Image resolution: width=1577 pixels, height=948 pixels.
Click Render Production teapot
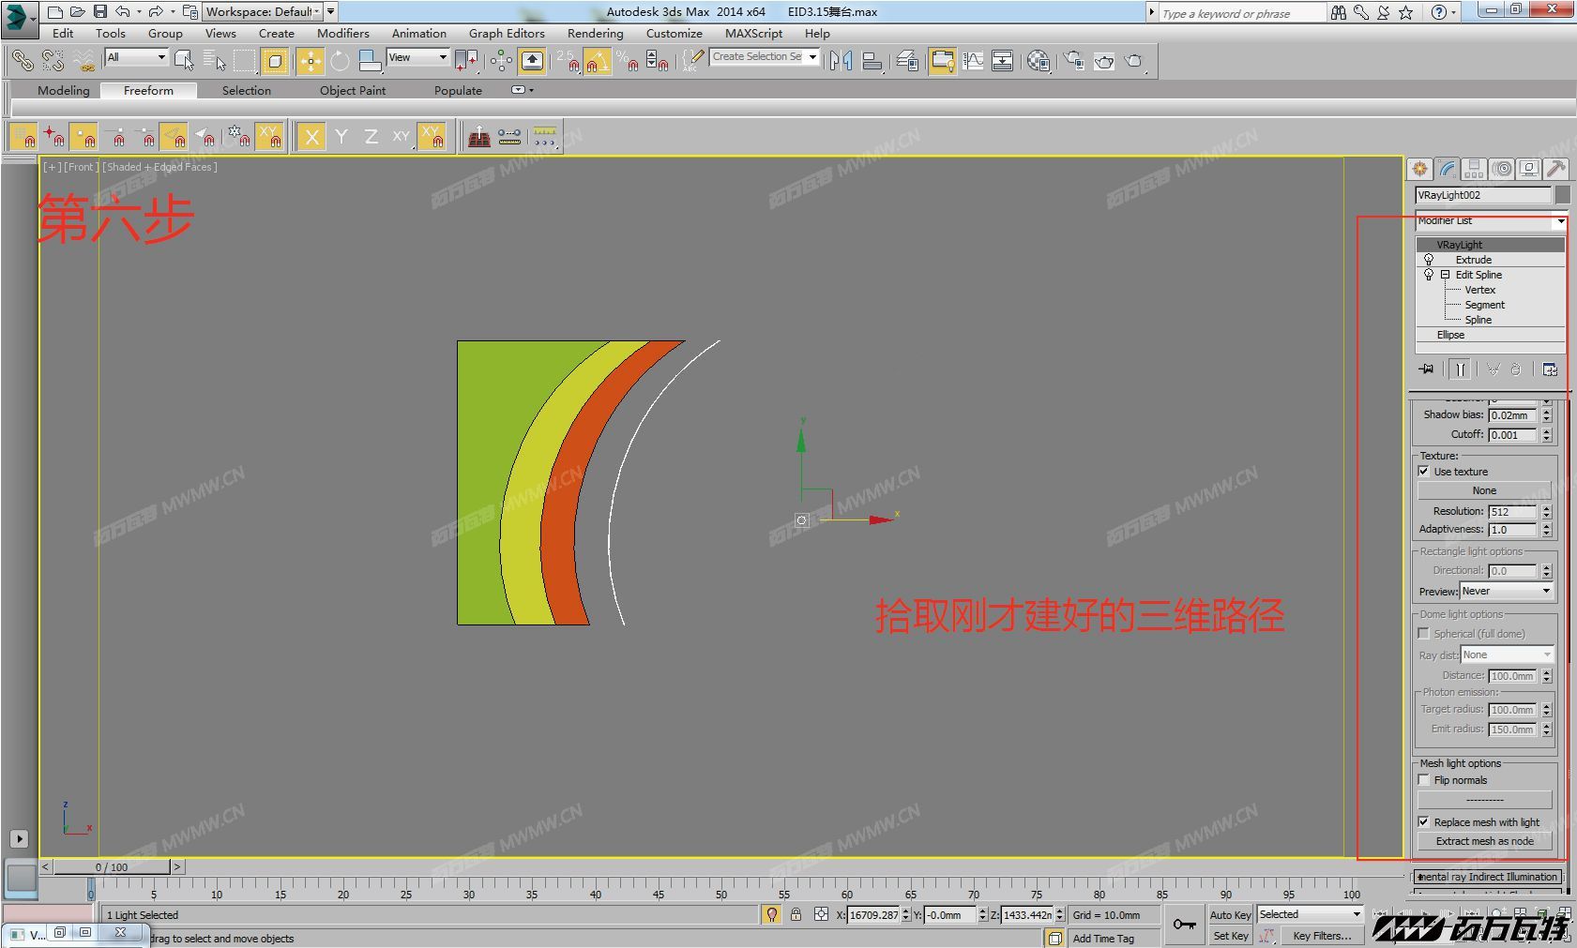(x=1135, y=61)
